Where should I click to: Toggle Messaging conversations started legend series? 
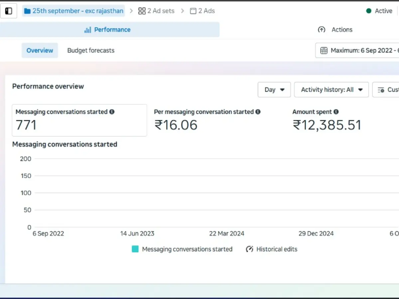[x=182, y=249]
